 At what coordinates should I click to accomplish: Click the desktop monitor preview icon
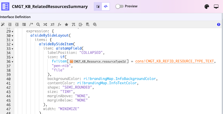coord(216,7)
